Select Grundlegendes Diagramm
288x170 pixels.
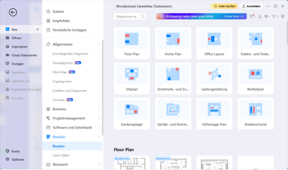tap(70, 54)
